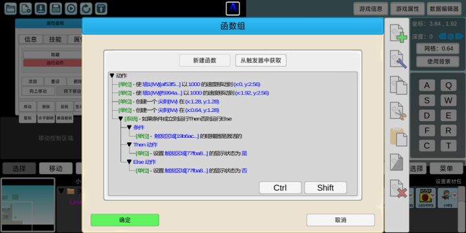Image resolution: width=466 pixels, height=233 pixels.
Task: Click the upload/export icon in top toolbar
Action: tap(101, 8)
